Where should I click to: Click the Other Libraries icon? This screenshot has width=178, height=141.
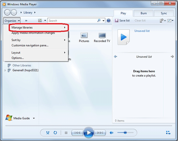[9, 65]
